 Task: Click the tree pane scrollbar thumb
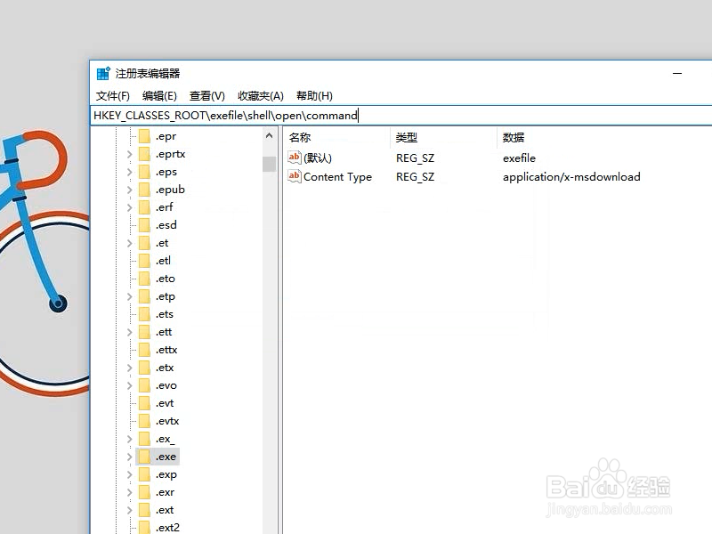pos(270,164)
